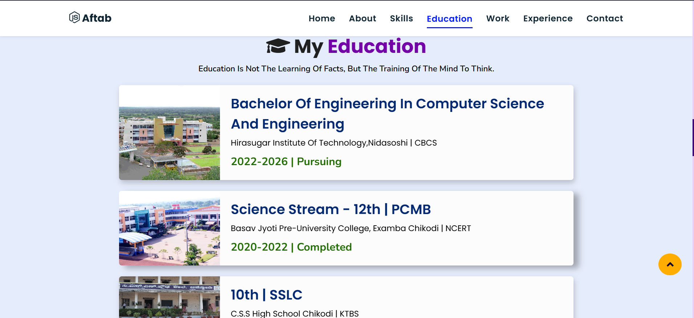Click the page scrollbar thumb
The width and height of the screenshot is (694, 318).
tap(693, 138)
